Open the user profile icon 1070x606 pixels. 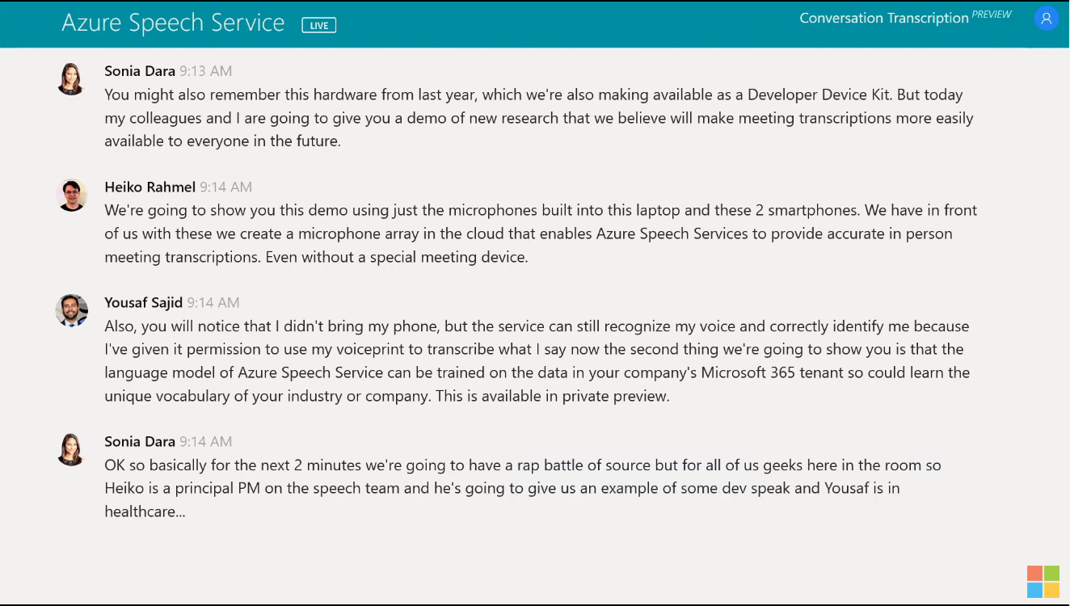click(1046, 19)
